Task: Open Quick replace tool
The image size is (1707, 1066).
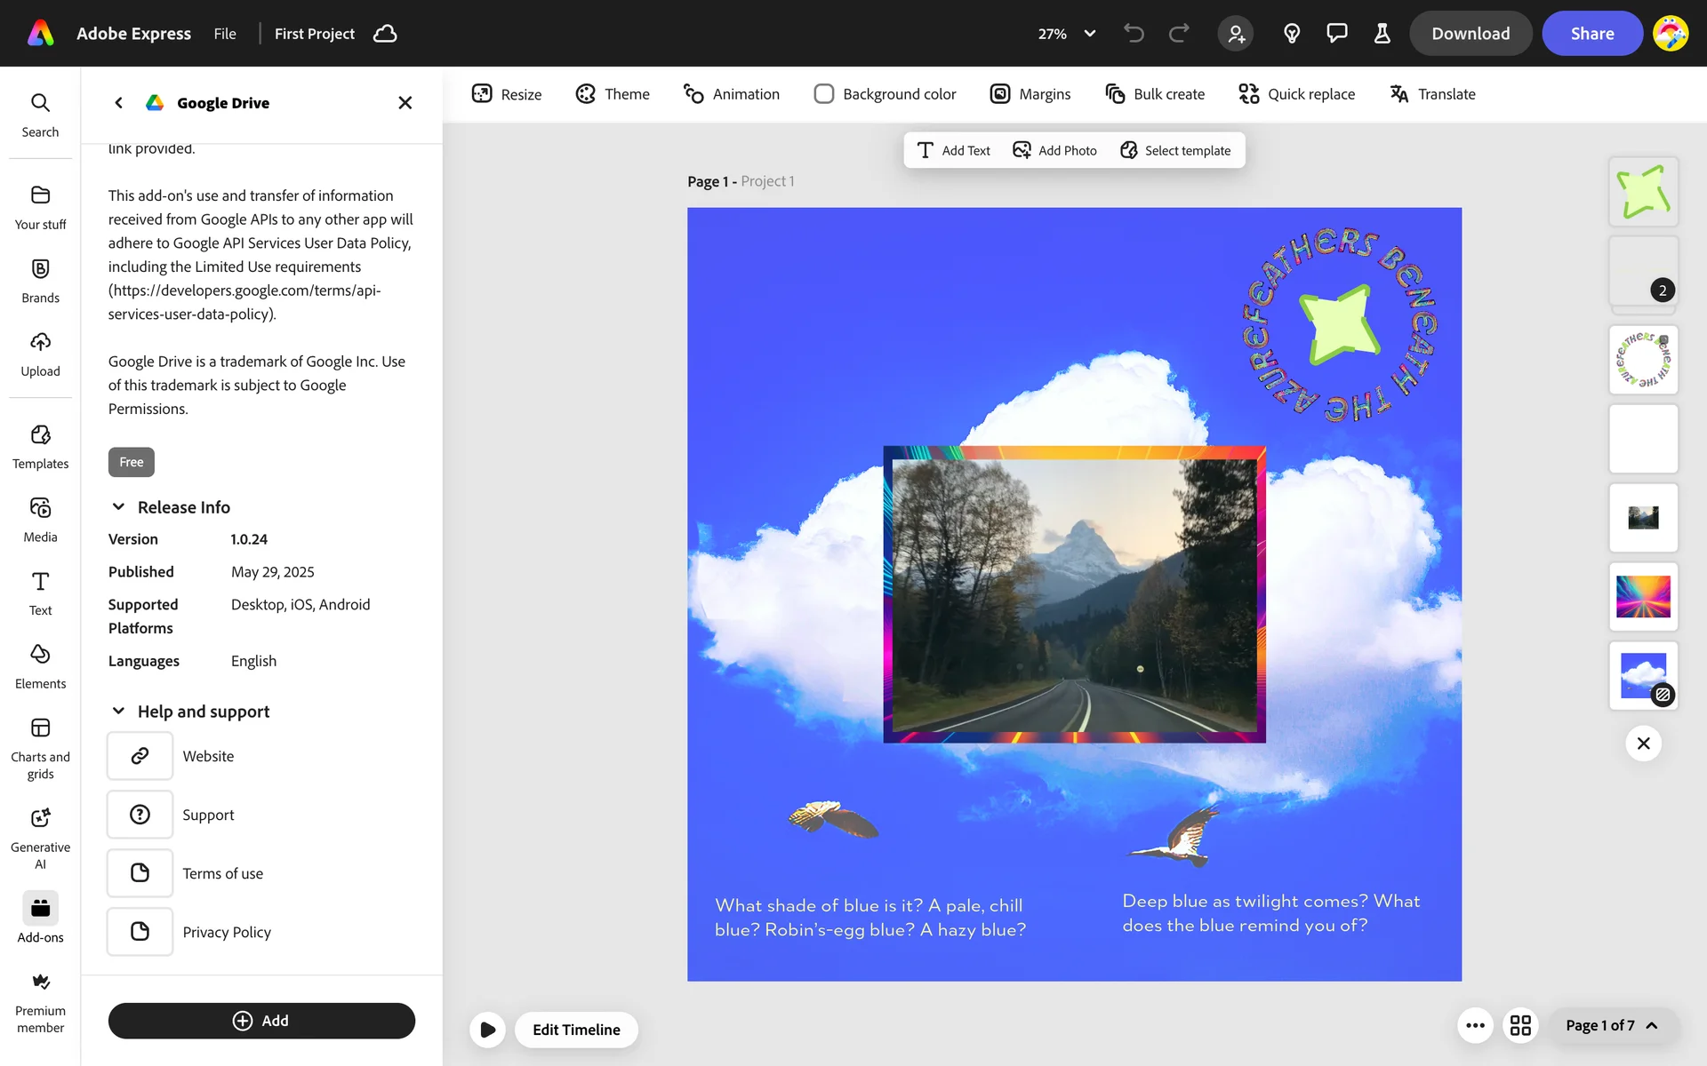Action: coord(1296,94)
